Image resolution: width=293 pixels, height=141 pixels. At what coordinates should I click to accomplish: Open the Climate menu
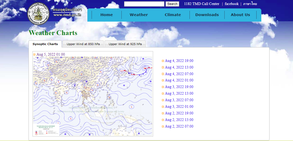tap(173, 15)
